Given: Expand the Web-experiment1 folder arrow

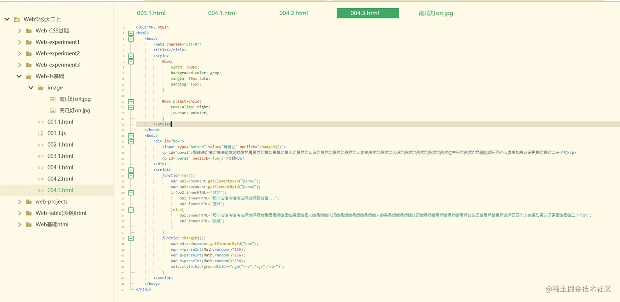Looking at the screenshot, I should (19, 42).
